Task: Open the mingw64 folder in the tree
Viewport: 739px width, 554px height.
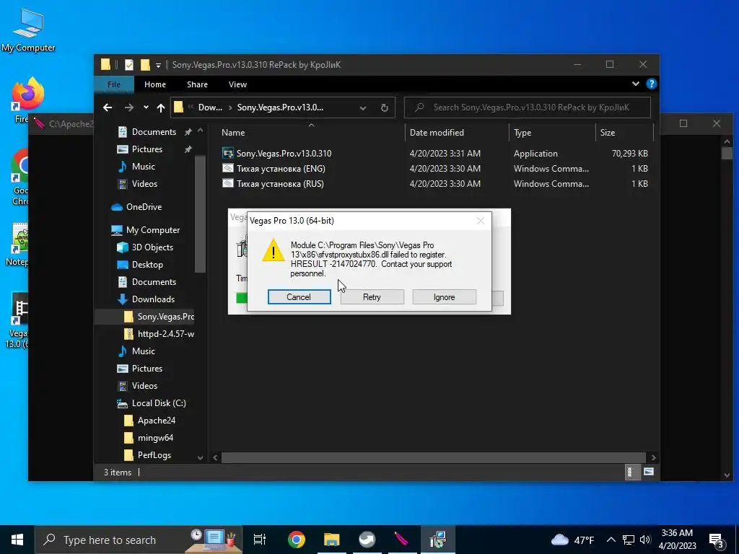Action: [155, 438]
